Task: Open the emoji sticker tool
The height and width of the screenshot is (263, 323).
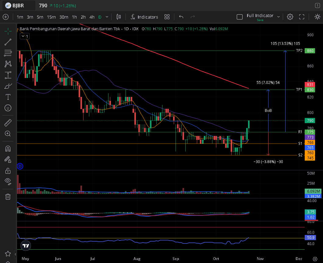Action: tap(8, 108)
